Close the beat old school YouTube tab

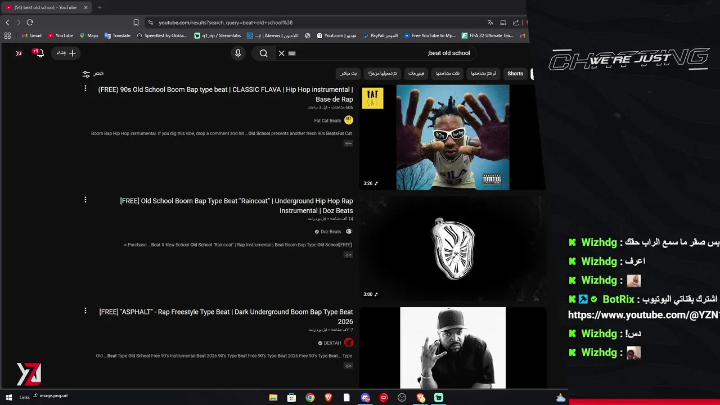(x=85, y=7)
